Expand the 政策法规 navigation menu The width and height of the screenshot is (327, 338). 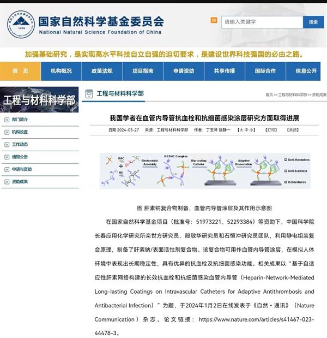pyautogui.click(x=102, y=71)
